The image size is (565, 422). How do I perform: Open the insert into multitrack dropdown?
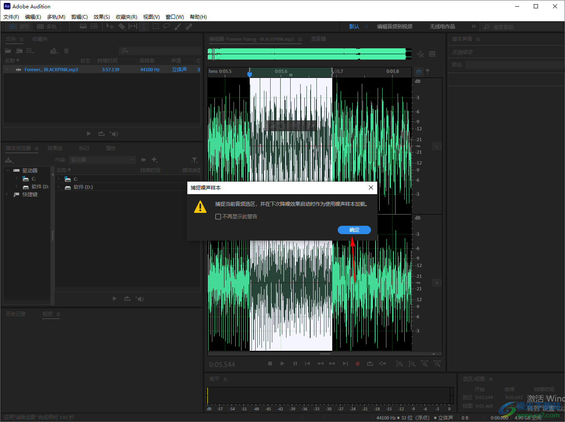55,51
